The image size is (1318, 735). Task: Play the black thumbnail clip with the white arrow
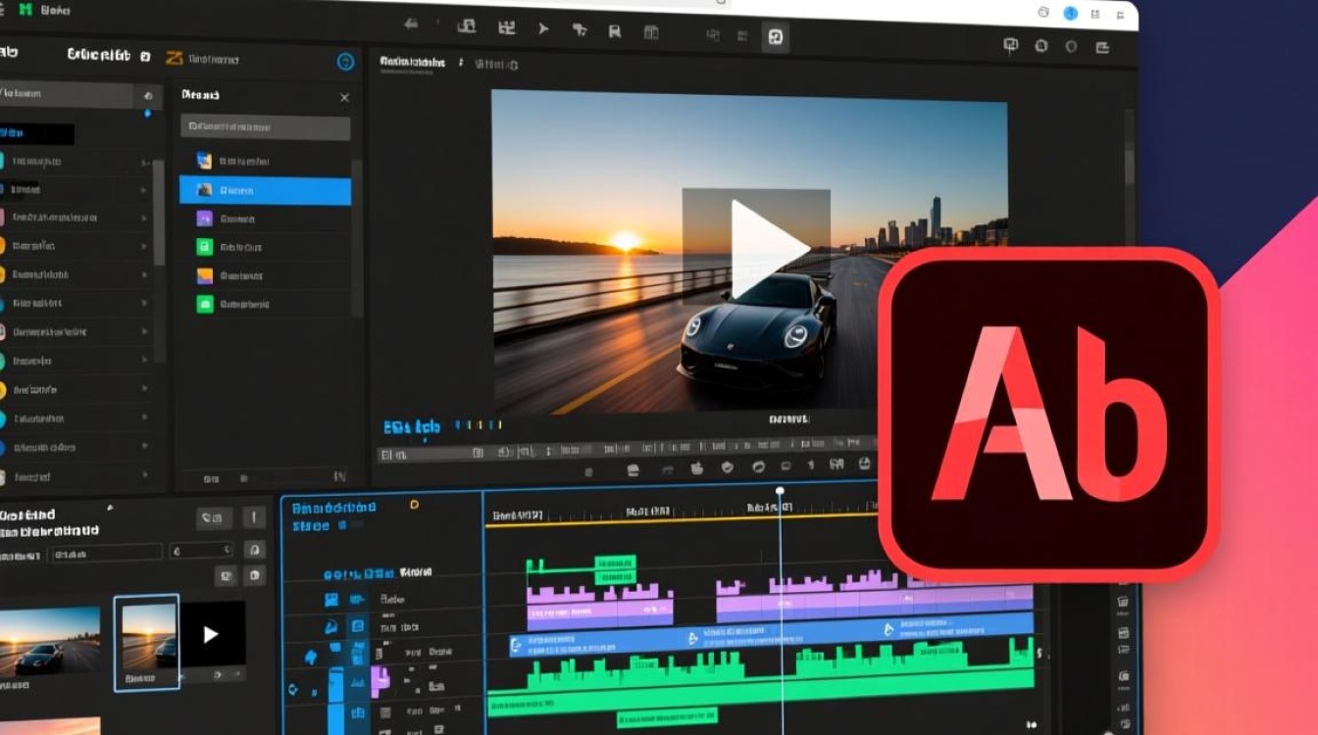pyautogui.click(x=211, y=634)
